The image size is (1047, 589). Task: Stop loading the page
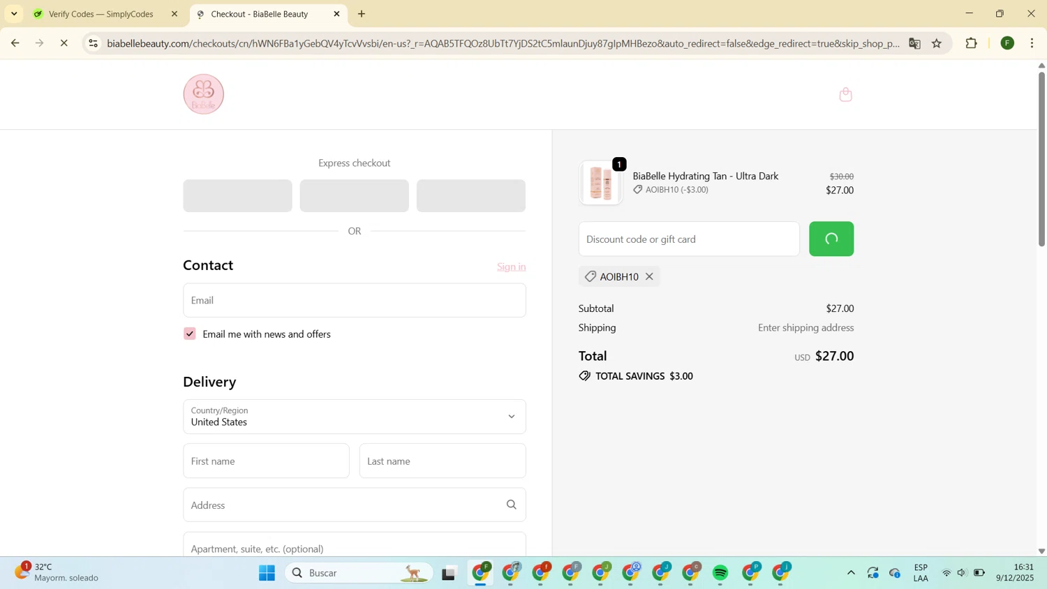coord(64,43)
